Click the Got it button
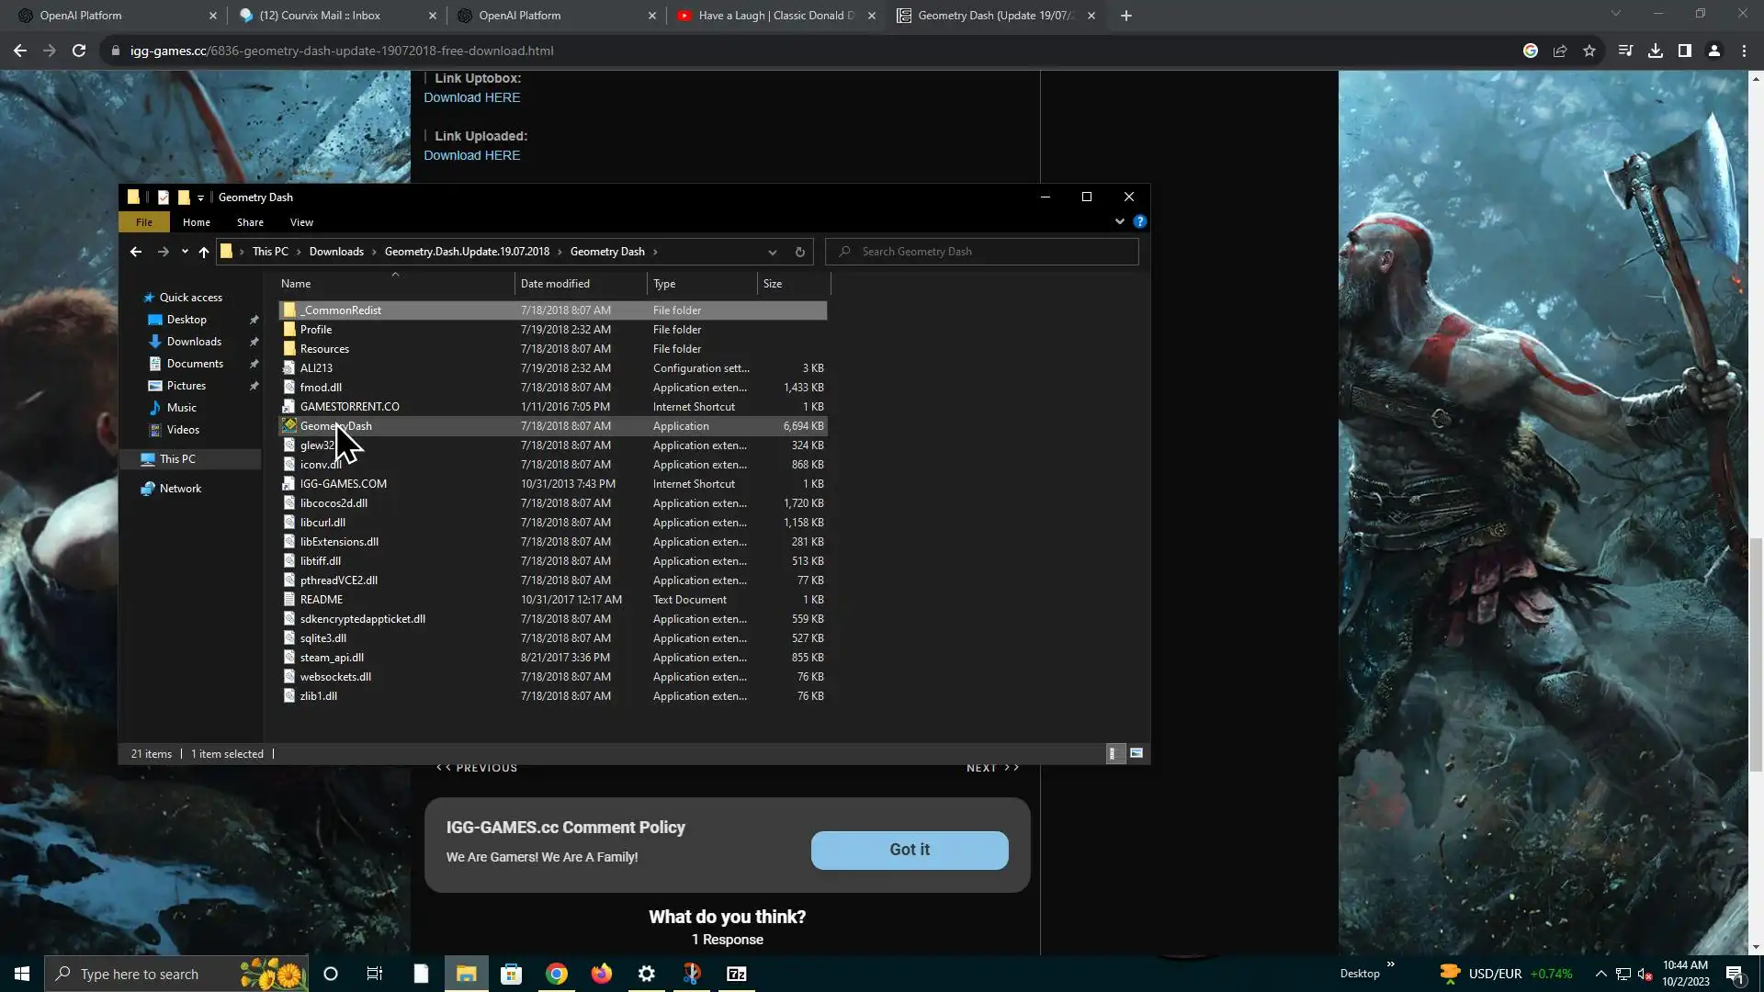The height and width of the screenshot is (992, 1764). (x=909, y=850)
